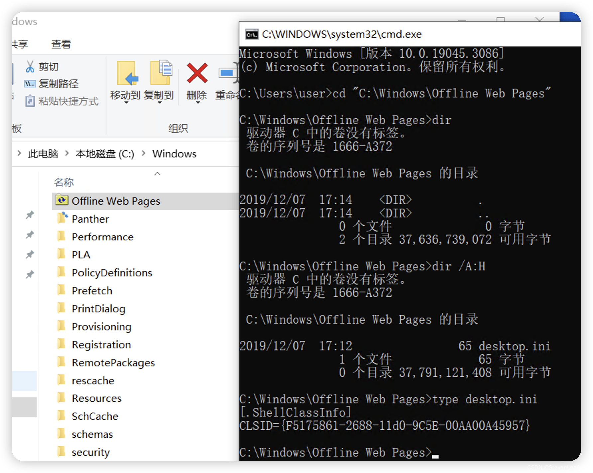
Task: Select the PolicyDefinitions folder name
Action: (x=112, y=273)
